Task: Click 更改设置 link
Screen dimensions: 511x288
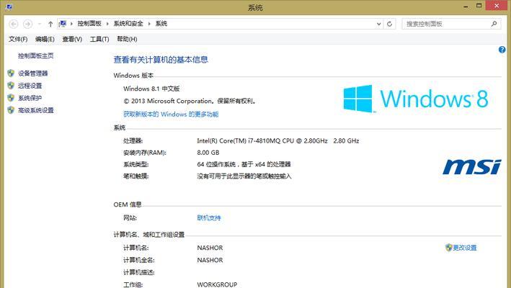Action: coord(465,248)
